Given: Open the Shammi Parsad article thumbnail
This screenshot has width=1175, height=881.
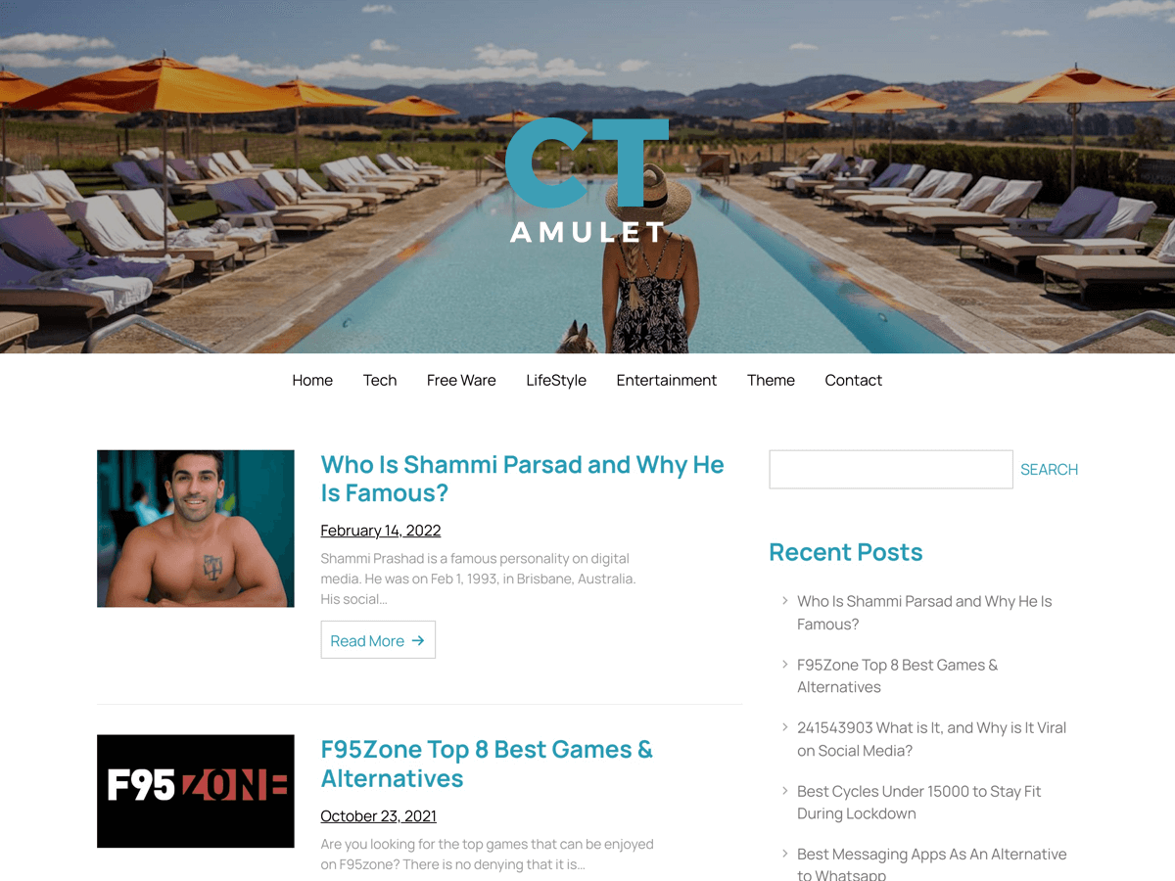Looking at the screenshot, I should tap(196, 529).
